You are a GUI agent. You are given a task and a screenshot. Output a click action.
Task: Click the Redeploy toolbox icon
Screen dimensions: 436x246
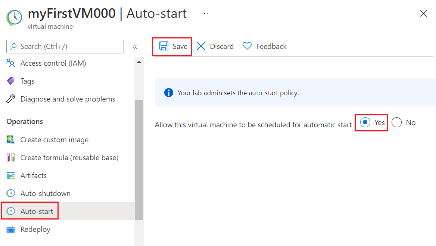10,229
